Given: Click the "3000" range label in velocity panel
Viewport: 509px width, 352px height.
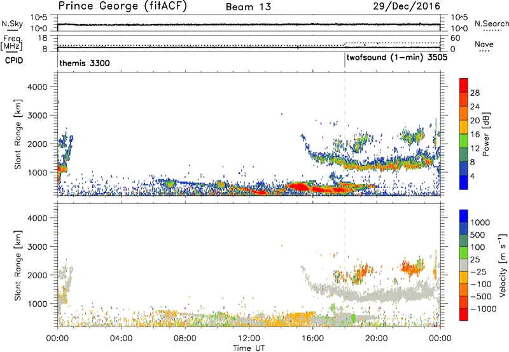Looking at the screenshot, I should [38, 247].
